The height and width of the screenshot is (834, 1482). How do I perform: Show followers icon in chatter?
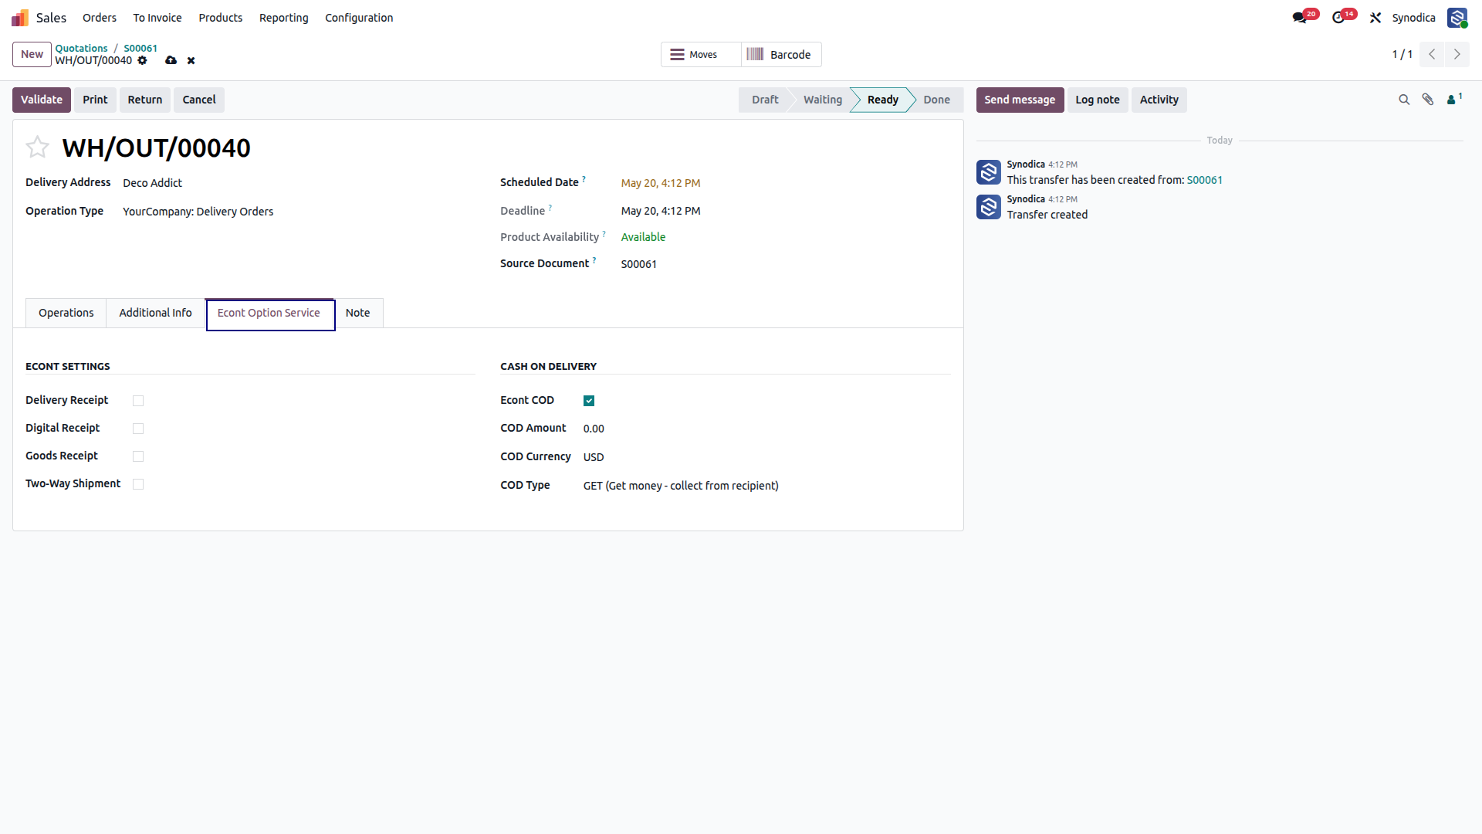click(1454, 99)
